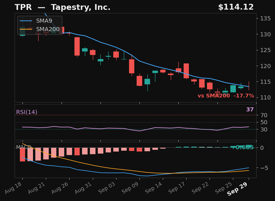Click the Sep 17 date label
The width and height of the screenshot is (275, 201).
[x=177, y=188]
